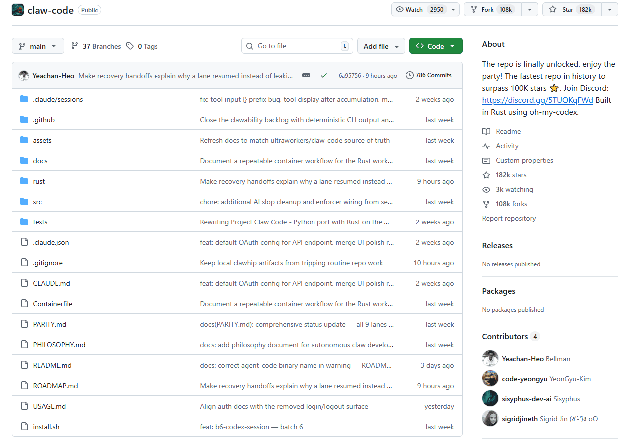Click the star icon beside 182k stars

486,175
